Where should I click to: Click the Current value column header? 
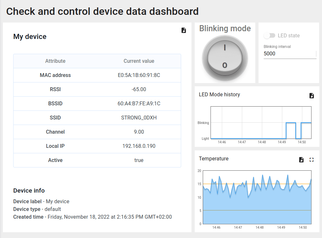pos(139,61)
